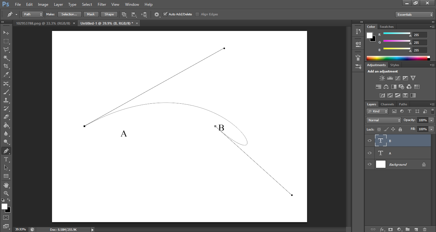This screenshot has height=232, width=436.
Task: Create a new layer in the Layers panel
Action: coord(416,229)
